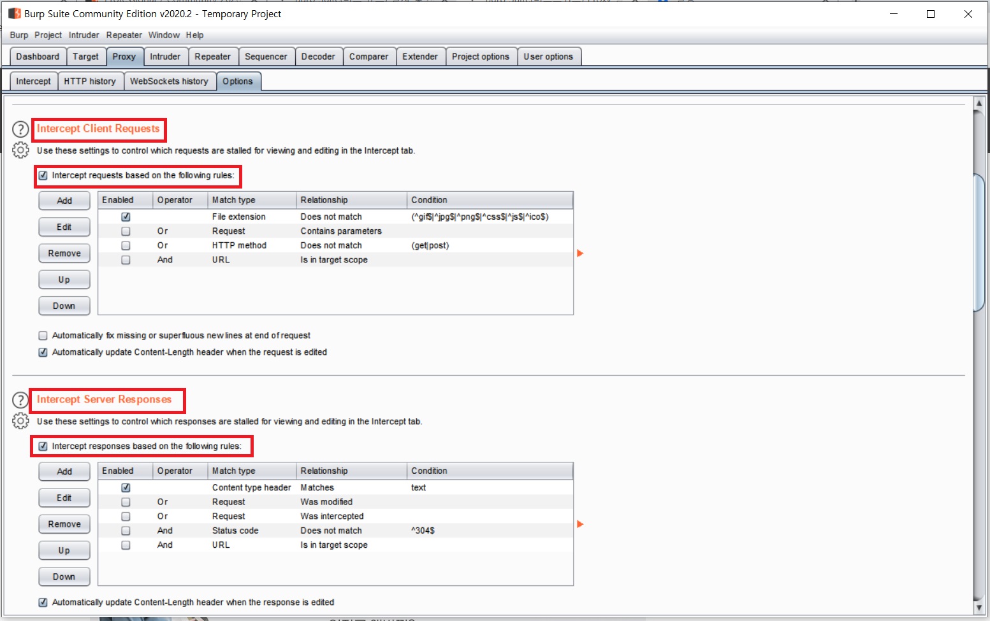Edit selected server response rule
The image size is (990, 621).
point(64,497)
